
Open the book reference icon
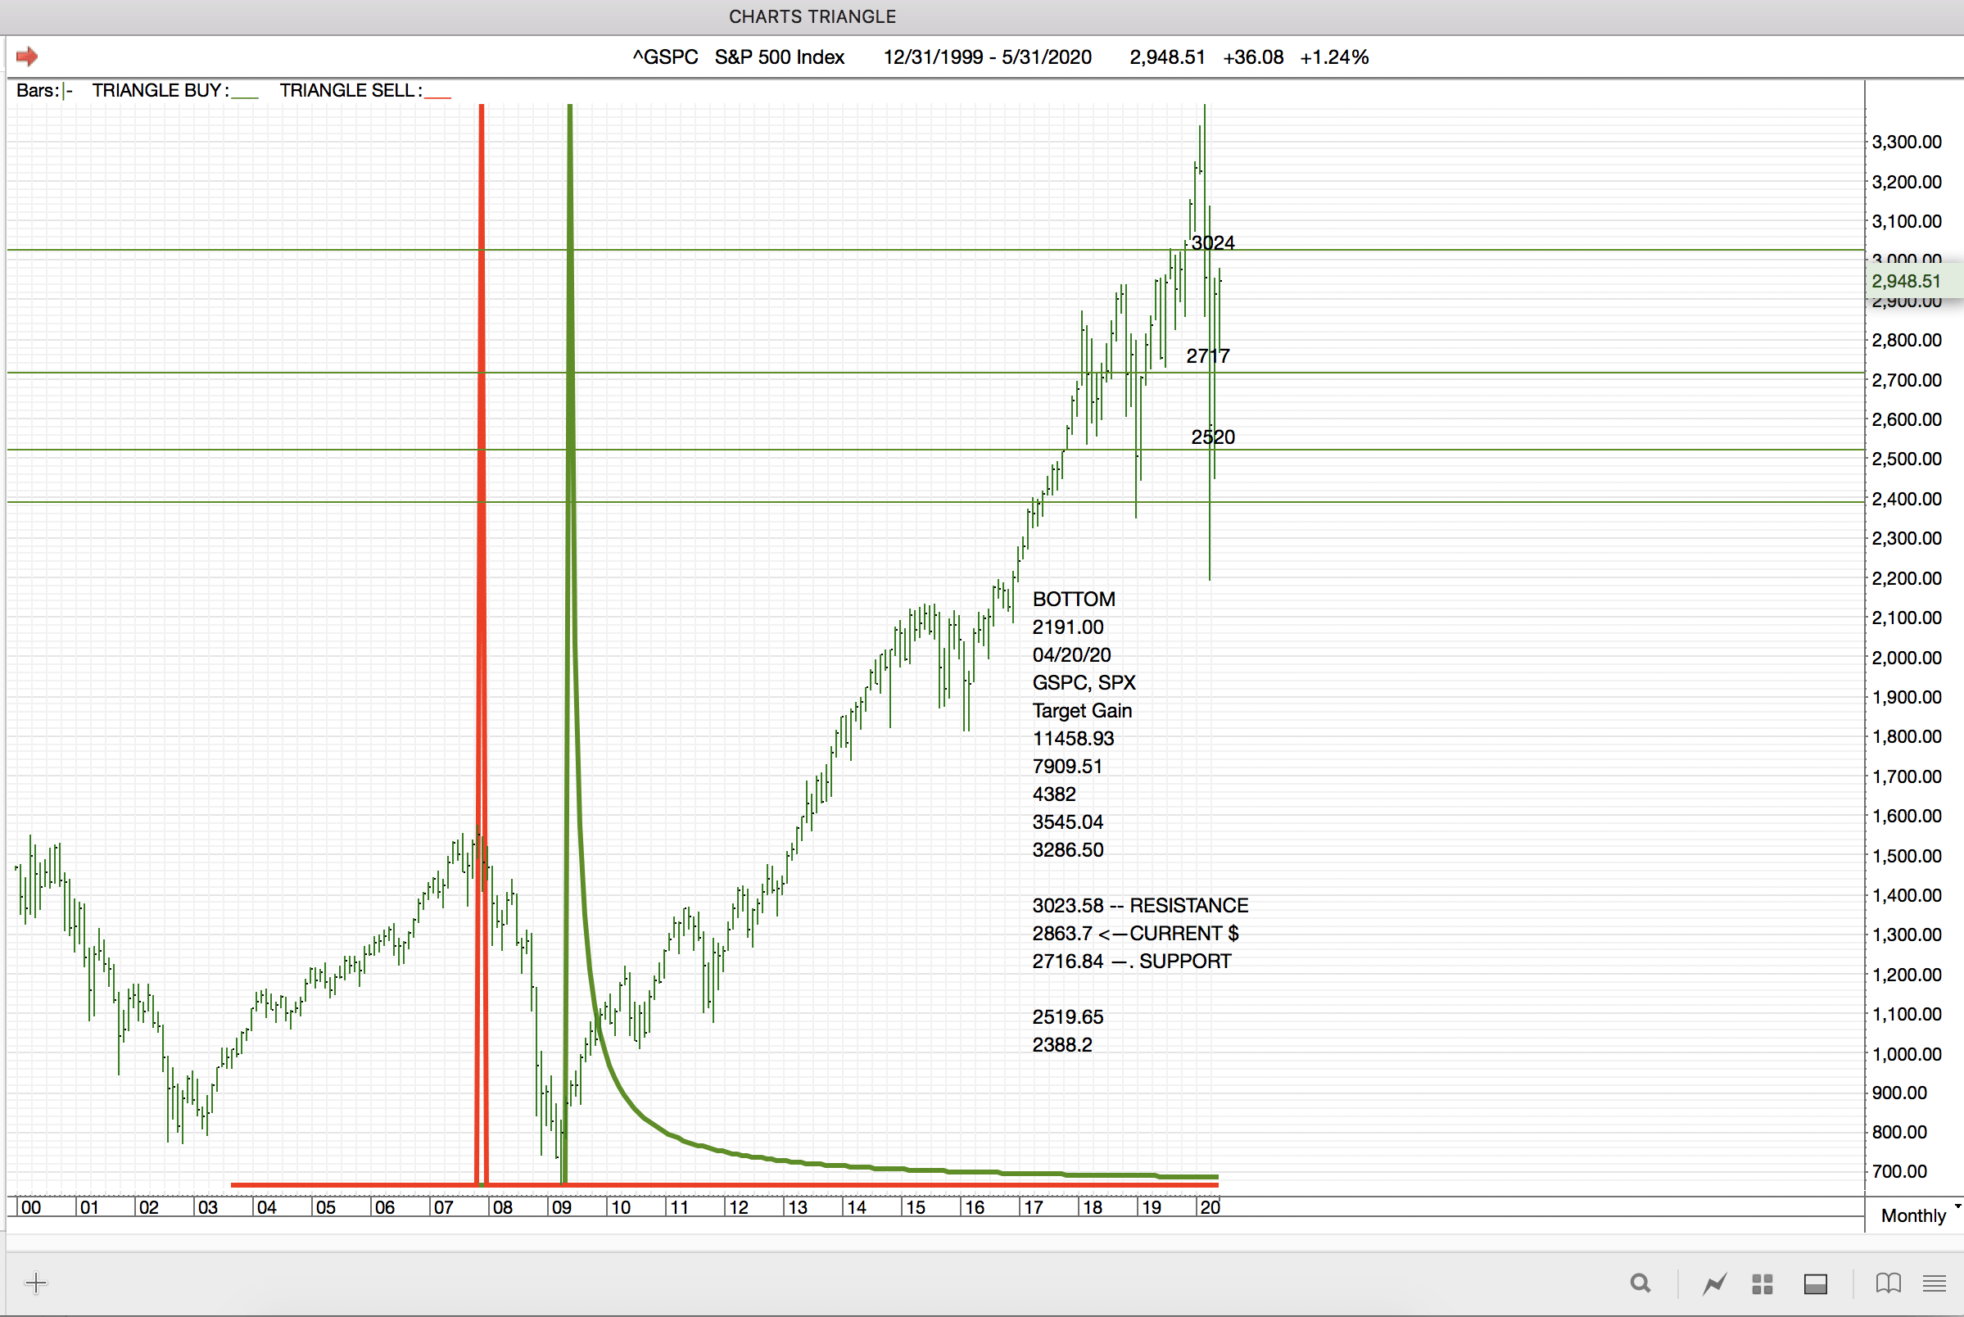1889,1283
